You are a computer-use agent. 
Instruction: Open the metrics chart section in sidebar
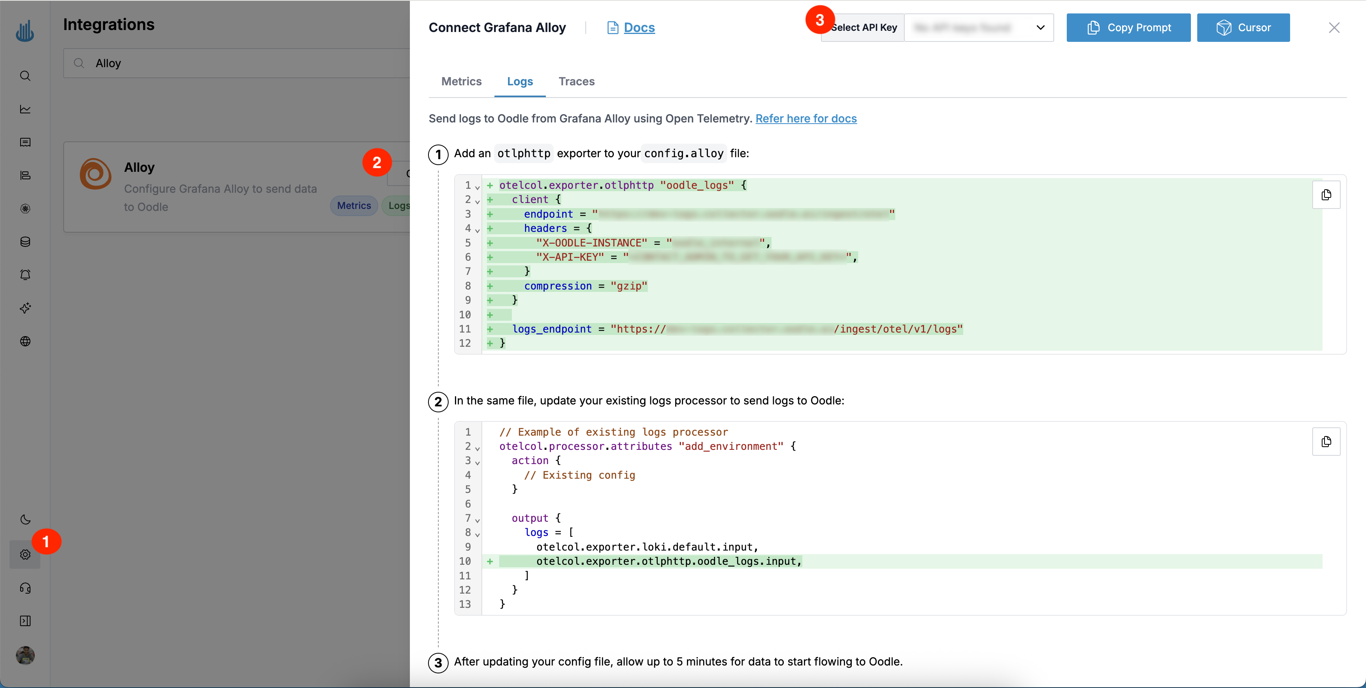click(25, 109)
